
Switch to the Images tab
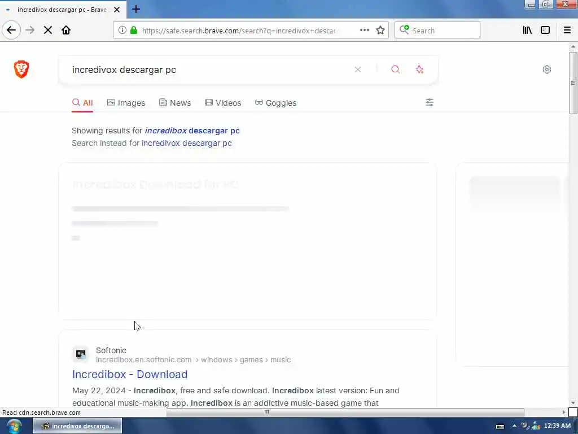[126, 103]
